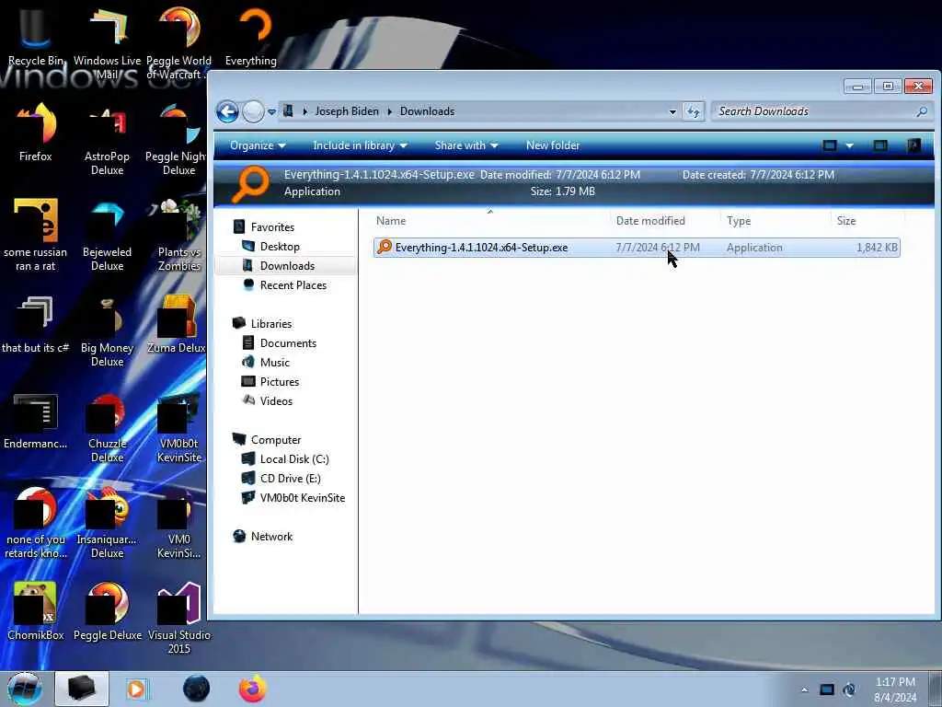Open the recent pages dropdown arrow
The height and width of the screenshot is (707, 942).
pyautogui.click(x=271, y=111)
